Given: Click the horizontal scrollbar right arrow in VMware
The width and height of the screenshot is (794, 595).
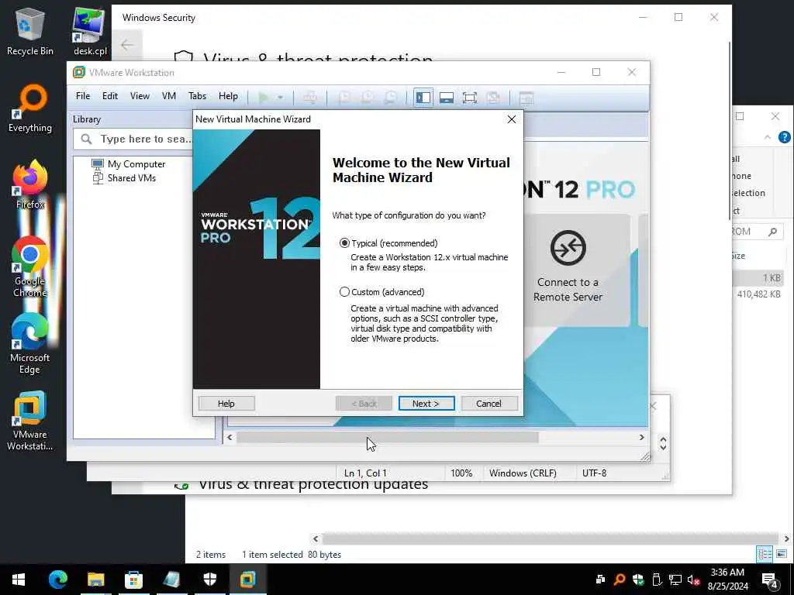Looking at the screenshot, I should 641,437.
